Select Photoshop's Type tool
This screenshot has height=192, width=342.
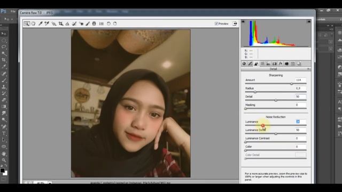(4, 133)
